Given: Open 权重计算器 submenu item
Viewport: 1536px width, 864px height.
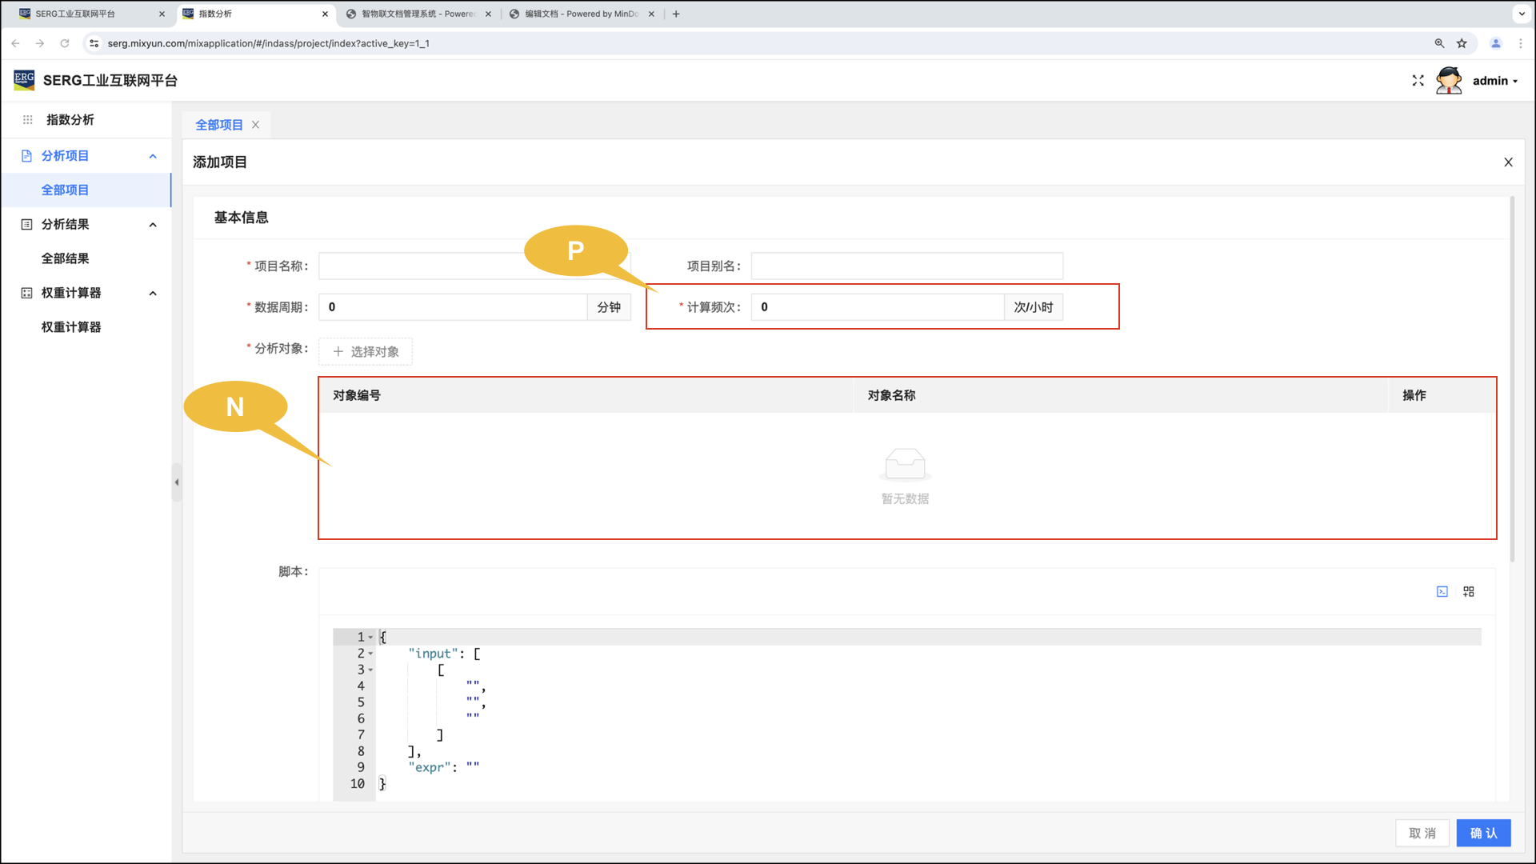Looking at the screenshot, I should 71,327.
